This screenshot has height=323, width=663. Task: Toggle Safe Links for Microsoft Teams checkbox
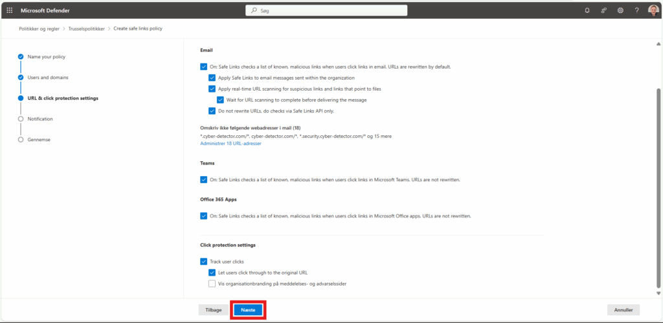click(204, 180)
